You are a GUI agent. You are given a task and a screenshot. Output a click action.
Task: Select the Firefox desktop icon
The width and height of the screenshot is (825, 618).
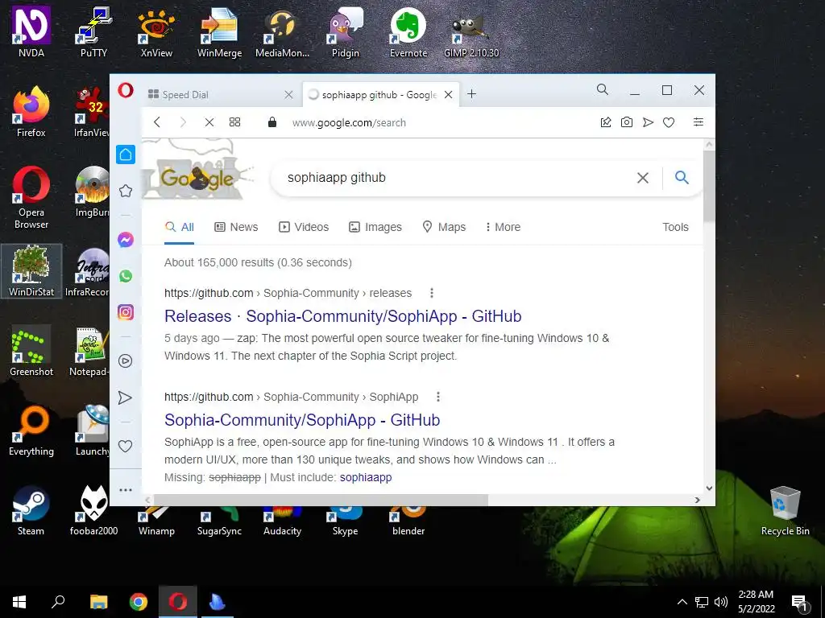point(31,112)
